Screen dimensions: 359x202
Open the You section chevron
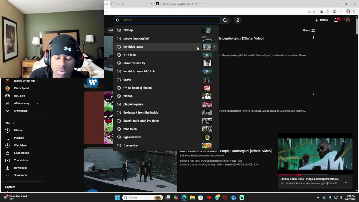point(13,123)
